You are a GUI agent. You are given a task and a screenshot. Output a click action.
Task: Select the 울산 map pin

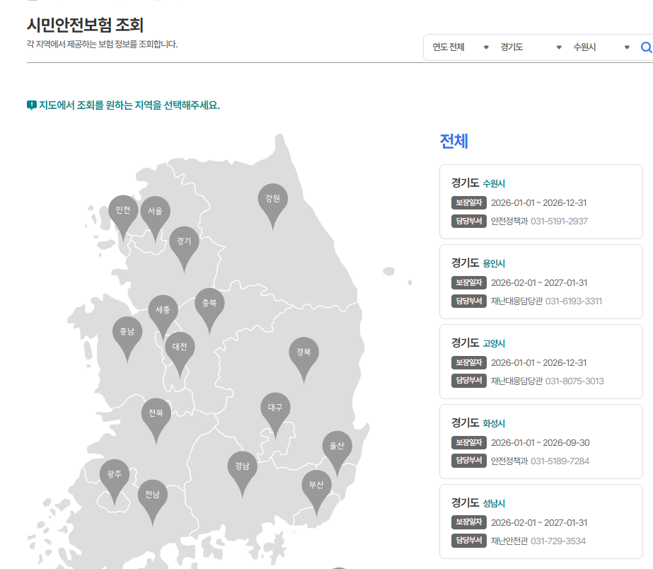[x=337, y=453]
